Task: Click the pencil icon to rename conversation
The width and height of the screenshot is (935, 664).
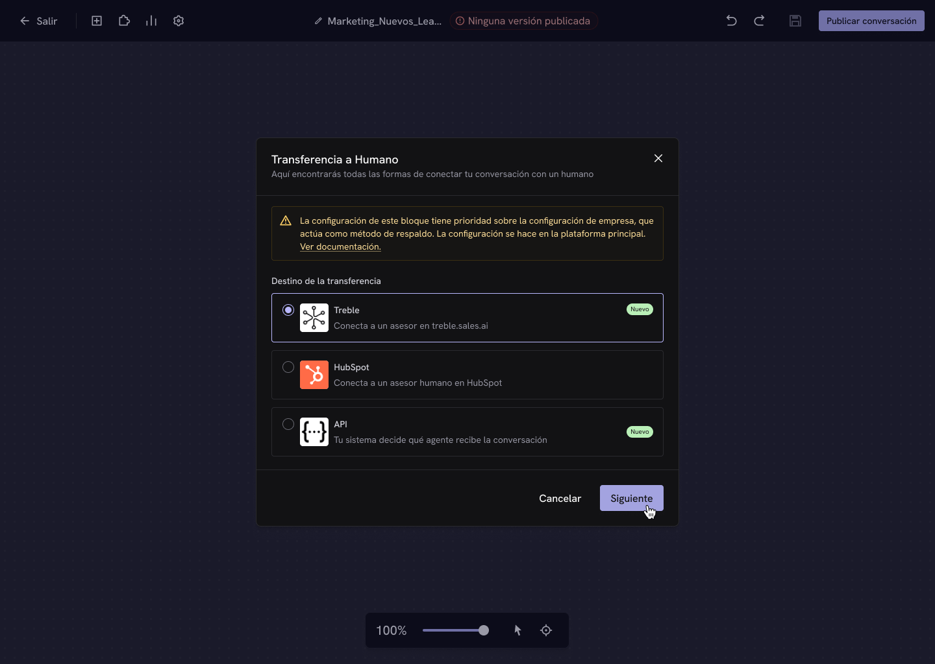Action: pos(318,21)
